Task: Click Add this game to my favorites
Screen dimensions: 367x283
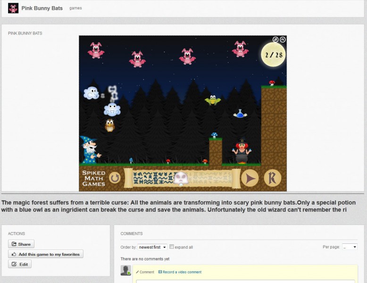Action: pyautogui.click(x=46, y=254)
